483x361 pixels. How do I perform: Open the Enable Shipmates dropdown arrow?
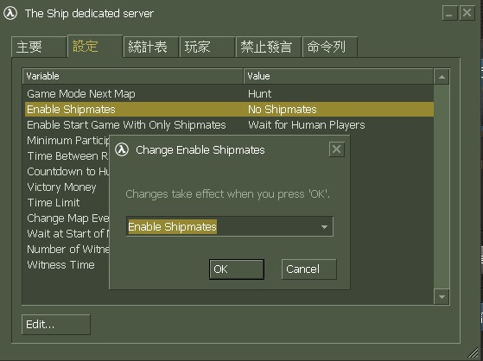pos(324,227)
